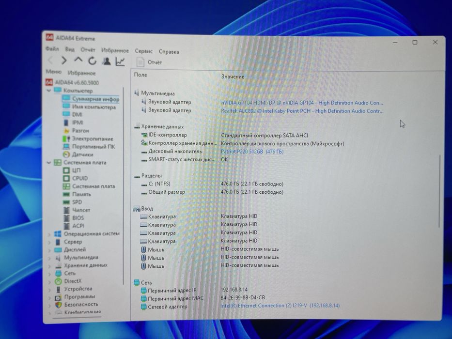
Task: Select the CPUID tree entry
Action: click(80, 178)
